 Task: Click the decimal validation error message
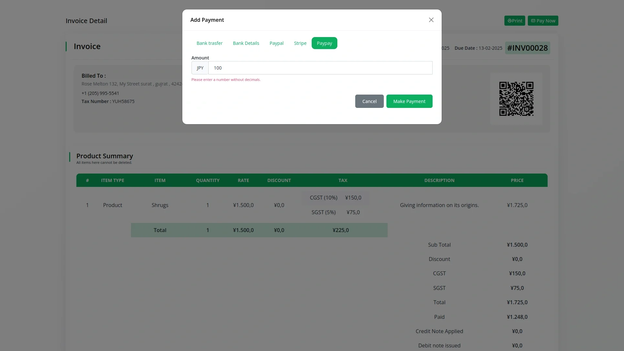[226, 80]
